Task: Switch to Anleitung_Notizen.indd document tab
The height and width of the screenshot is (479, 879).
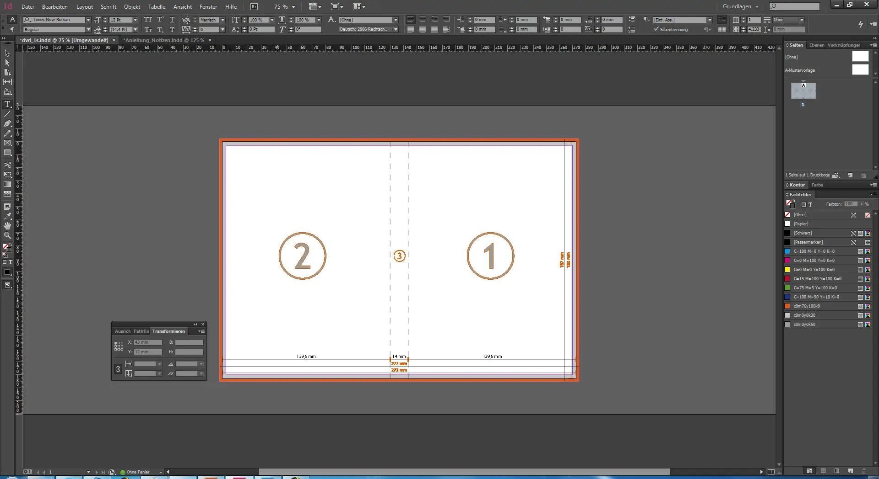Action: tap(163, 40)
